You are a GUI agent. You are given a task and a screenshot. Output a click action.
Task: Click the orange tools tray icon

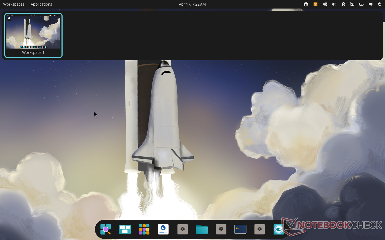pyautogui.click(x=315, y=4)
